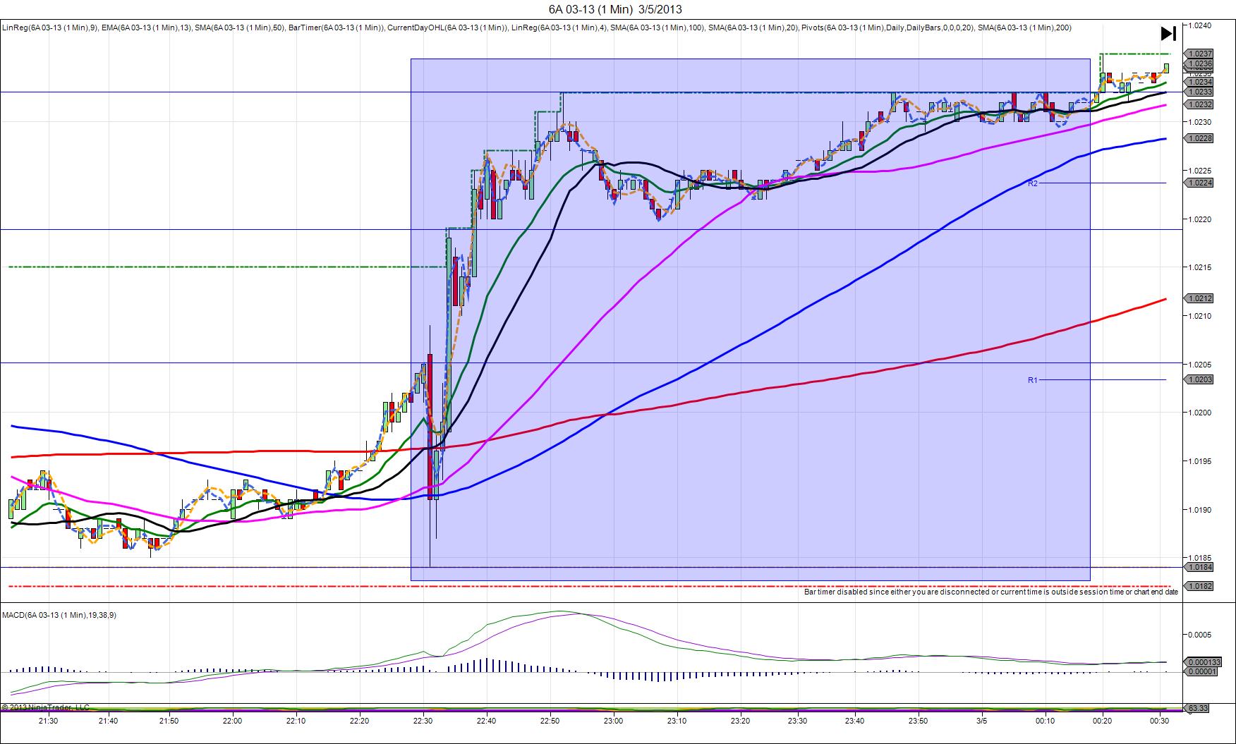This screenshot has height=744, width=1236.
Task: Click the 1.0234 price marker
Action: pos(1200,82)
